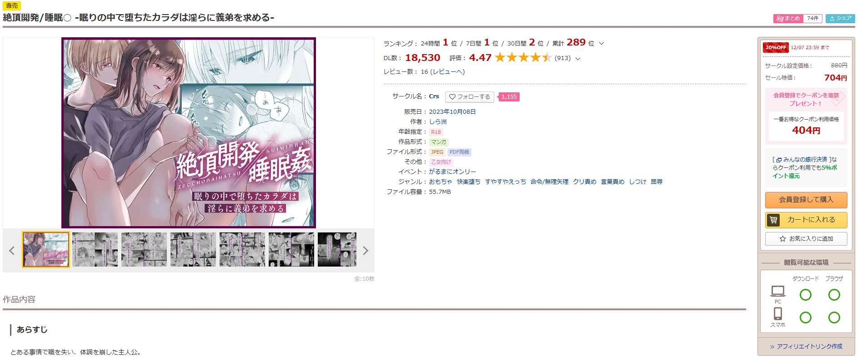Open the マンガ work format tag
The width and height of the screenshot is (857, 358).
click(x=439, y=142)
